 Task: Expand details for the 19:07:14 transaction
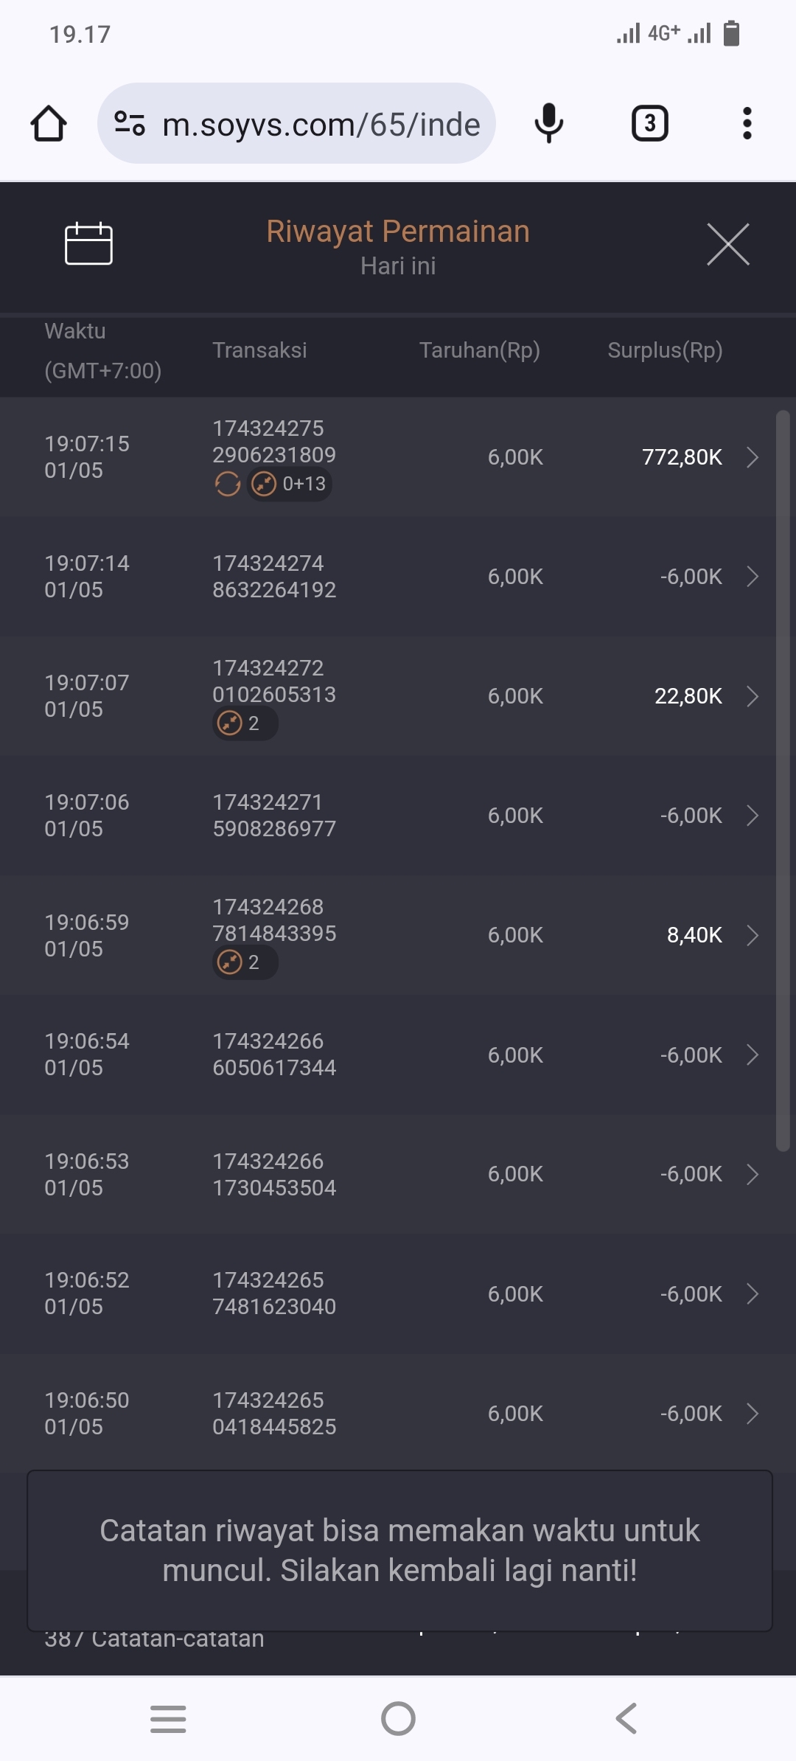(753, 577)
